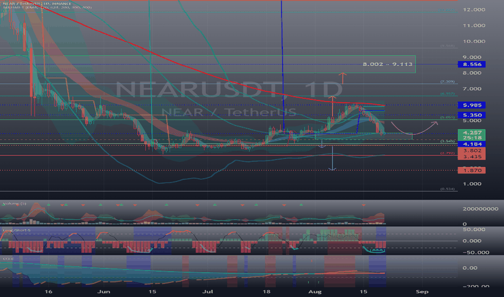The width and height of the screenshot is (504, 297).
Task: Click the 3.435 red price label
Action: point(472,157)
